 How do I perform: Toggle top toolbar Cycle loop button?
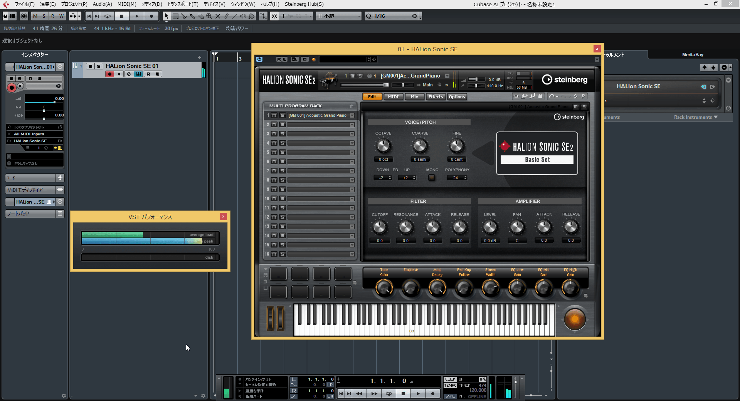(108, 16)
